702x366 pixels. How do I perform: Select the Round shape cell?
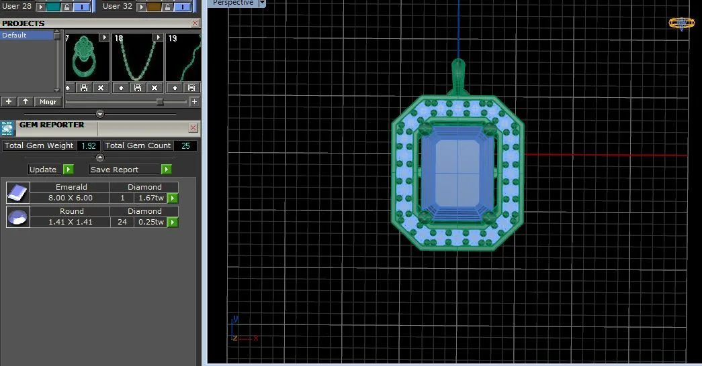pyautogui.click(x=71, y=211)
